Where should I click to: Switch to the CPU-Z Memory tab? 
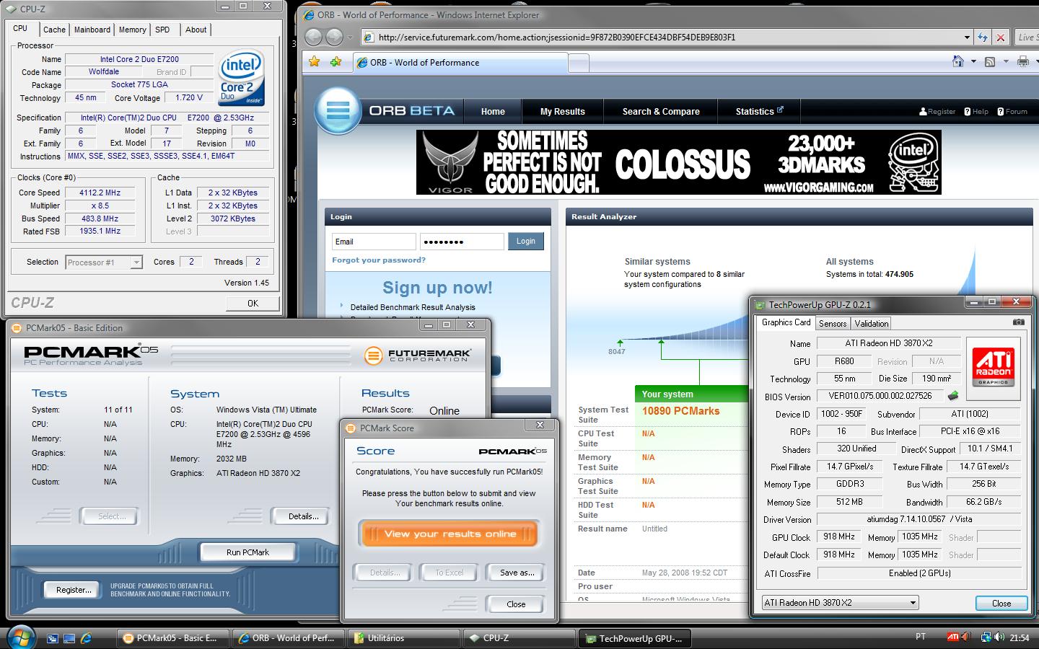point(132,30)
